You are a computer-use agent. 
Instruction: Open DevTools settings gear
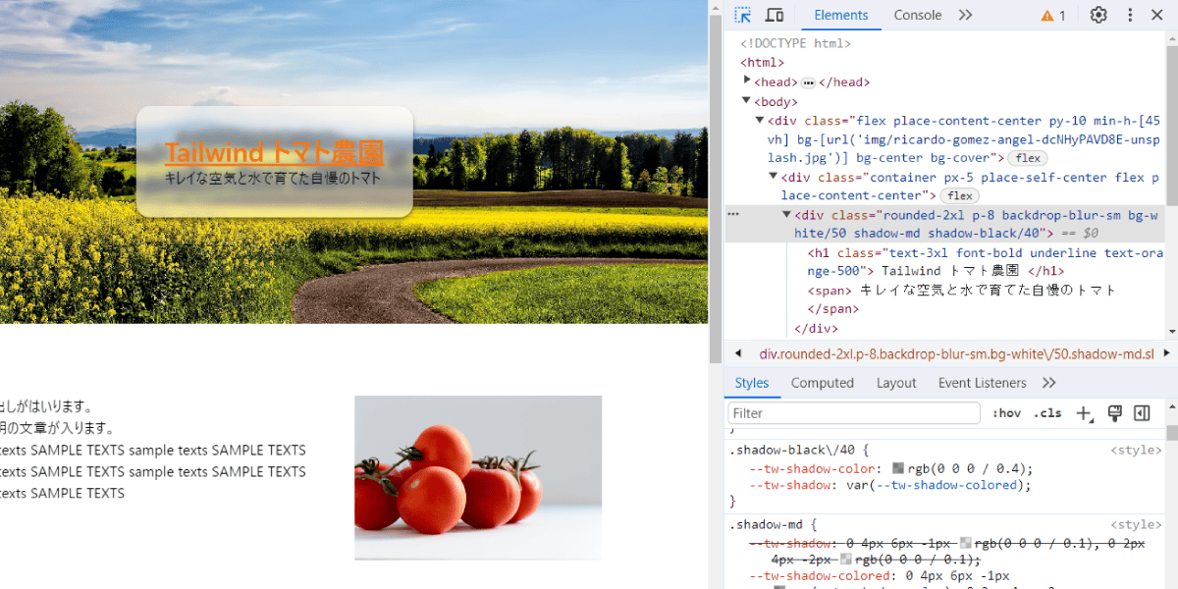pyautogui.click(x=1098, y=15)
